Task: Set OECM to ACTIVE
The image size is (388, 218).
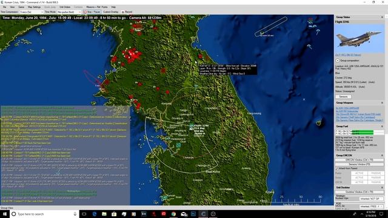Action: click(x=359, y=182)
